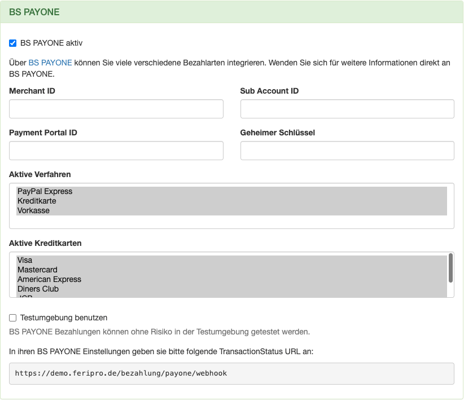
Task: Click the Testumgebung benutzen label
Action: point(64,318)
